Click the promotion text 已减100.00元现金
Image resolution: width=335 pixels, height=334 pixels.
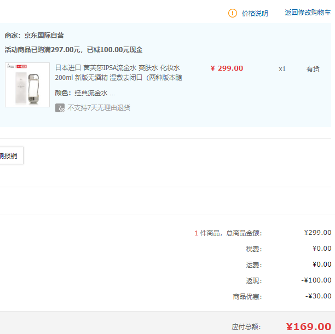click(115, 50)
